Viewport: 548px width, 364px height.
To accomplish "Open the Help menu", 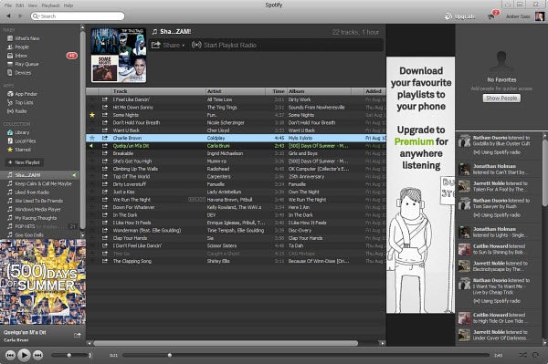I will pos(68,5).
